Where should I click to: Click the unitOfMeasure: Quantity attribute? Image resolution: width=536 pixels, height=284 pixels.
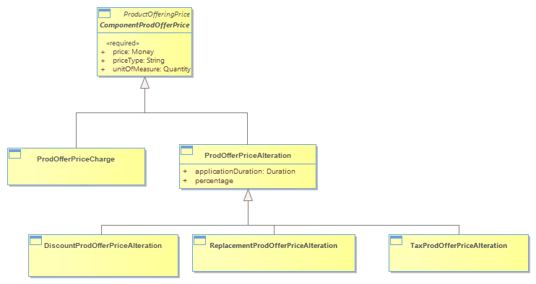(x=152, y=69)
